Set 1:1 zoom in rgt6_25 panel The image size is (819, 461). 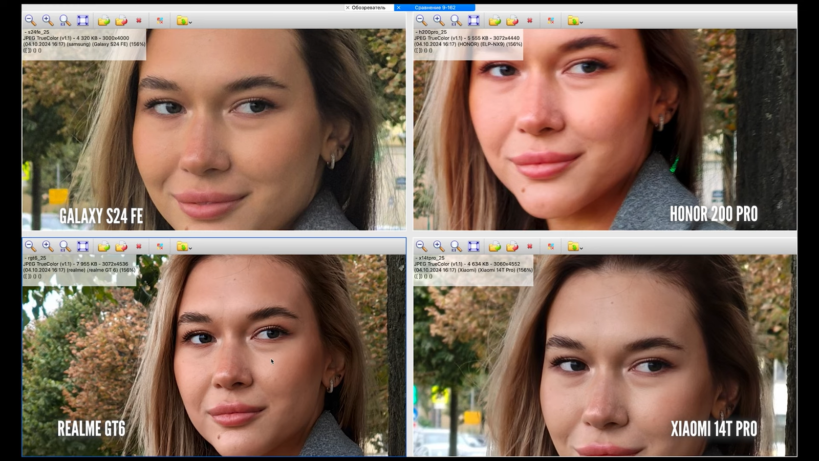(65, 246)
